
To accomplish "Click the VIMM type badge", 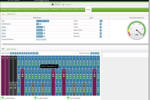I will point(43,21).
